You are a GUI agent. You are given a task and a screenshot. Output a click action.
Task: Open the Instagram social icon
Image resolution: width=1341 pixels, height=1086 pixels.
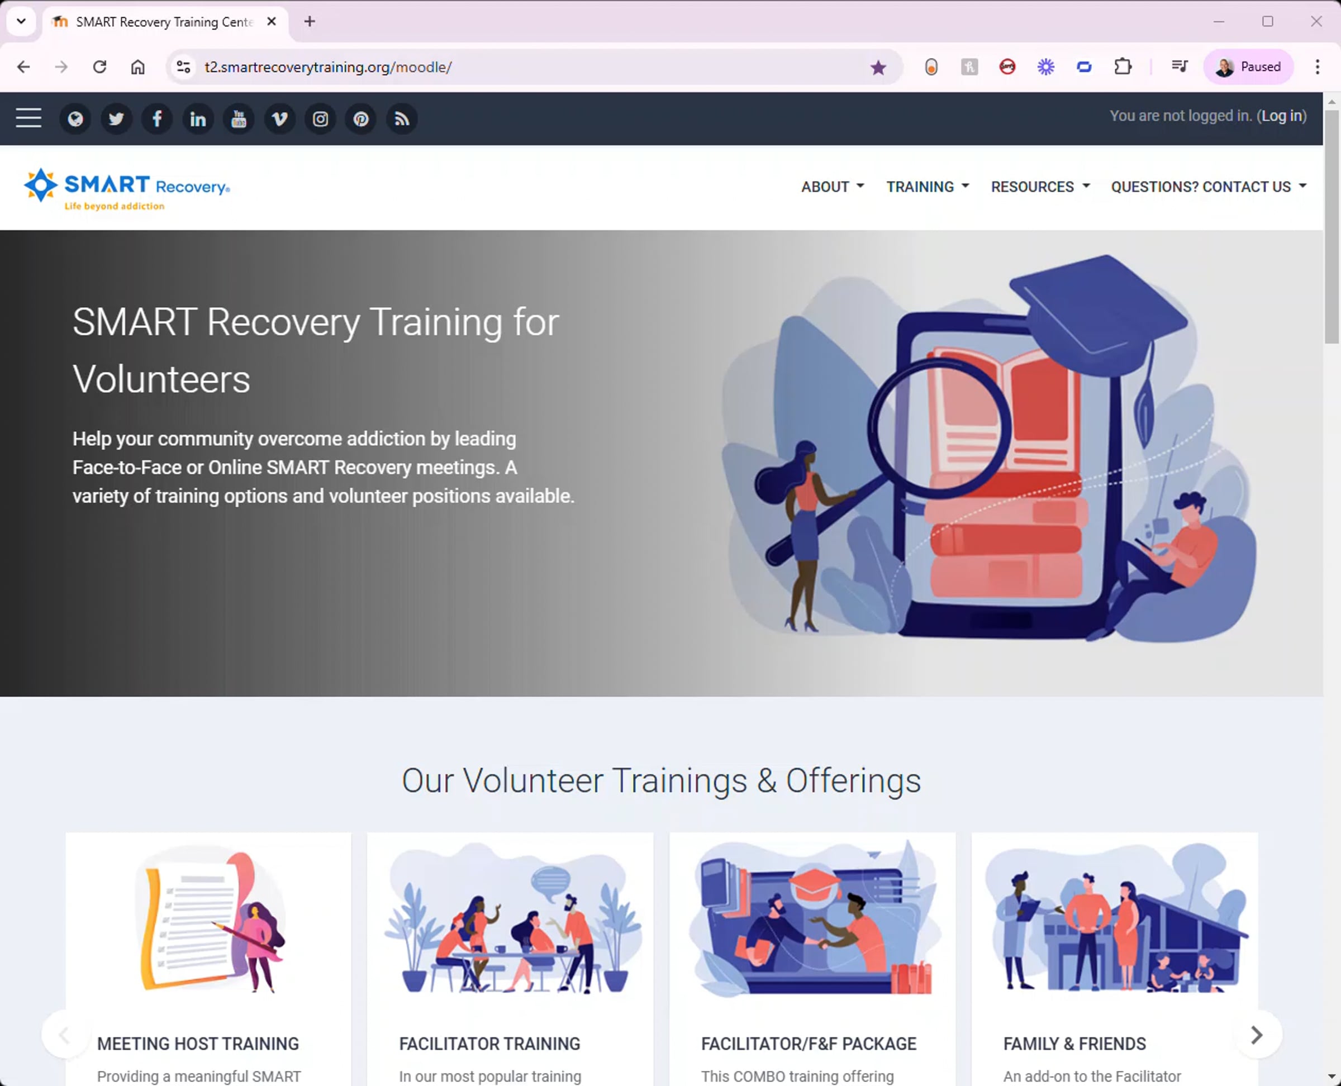click(x=320, y=119)
